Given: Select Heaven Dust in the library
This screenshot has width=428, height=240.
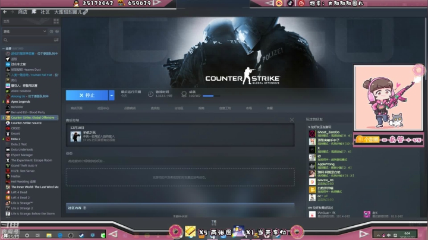Looking at the screenshot, I should click(26, 70).
